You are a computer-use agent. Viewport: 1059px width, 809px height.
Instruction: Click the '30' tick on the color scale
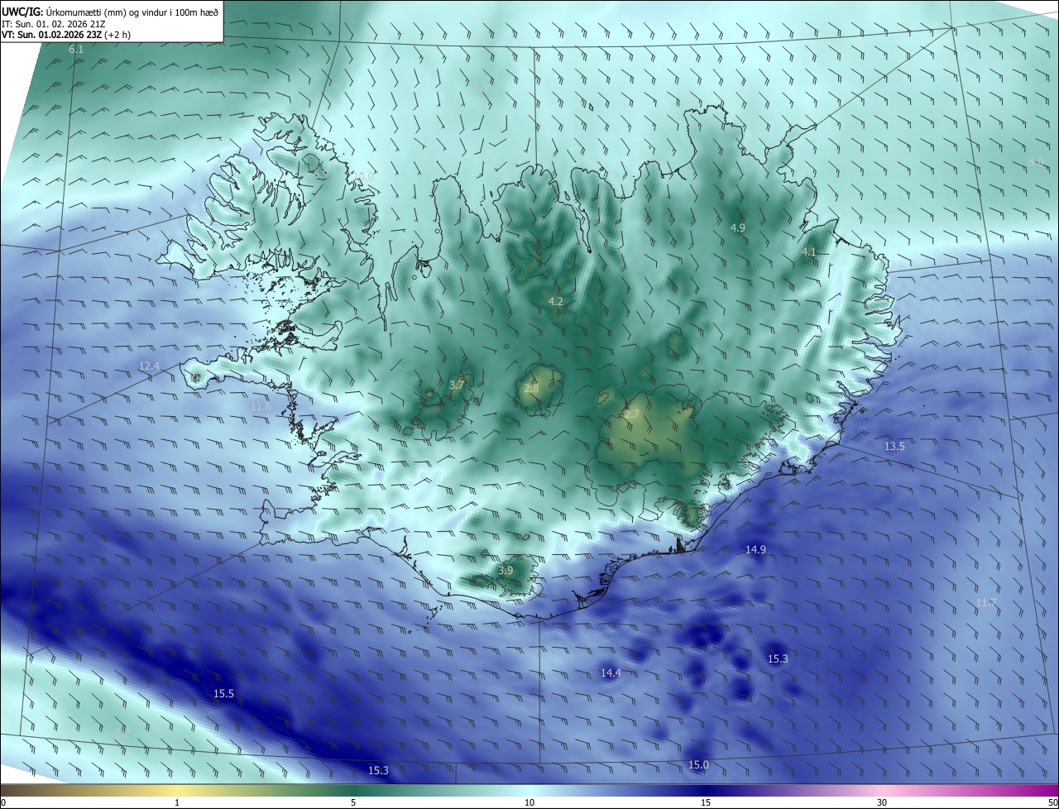882,802
